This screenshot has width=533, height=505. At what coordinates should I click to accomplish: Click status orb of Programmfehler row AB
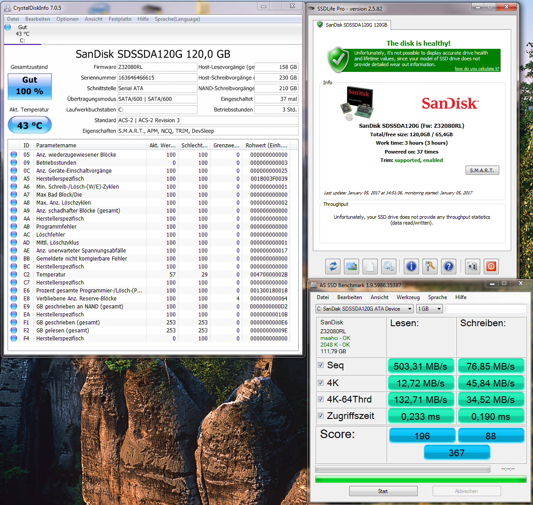pos(14,226)
